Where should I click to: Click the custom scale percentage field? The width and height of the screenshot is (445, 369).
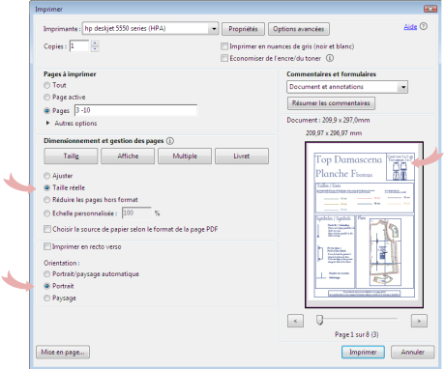click(x=136, y=213)
